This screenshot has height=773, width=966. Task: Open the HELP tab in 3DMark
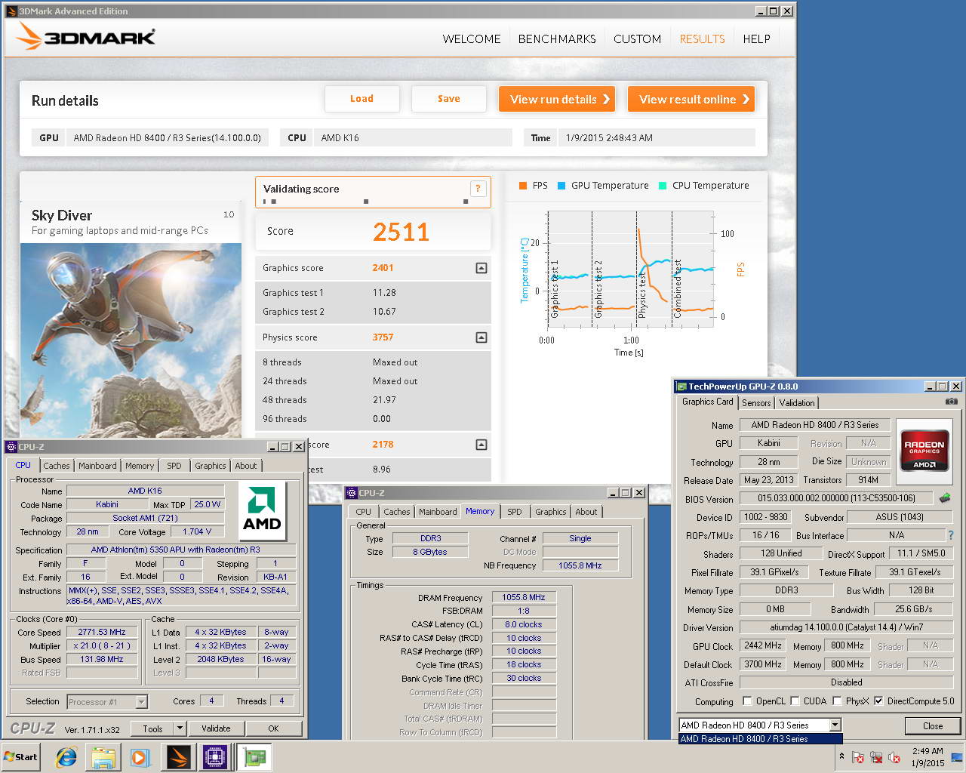756,39
